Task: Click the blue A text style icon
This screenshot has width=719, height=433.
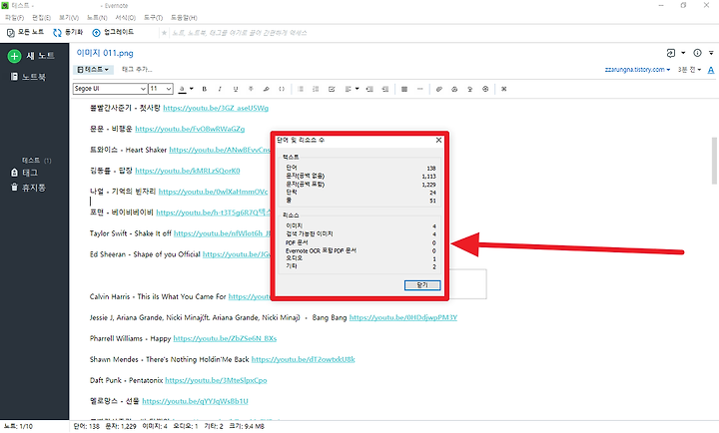Action: [x=711, y=70]
